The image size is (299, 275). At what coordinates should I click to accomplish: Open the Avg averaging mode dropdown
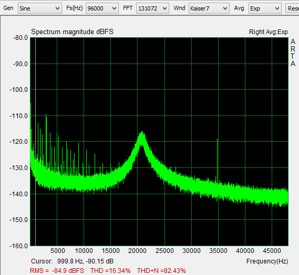[265, 8]
